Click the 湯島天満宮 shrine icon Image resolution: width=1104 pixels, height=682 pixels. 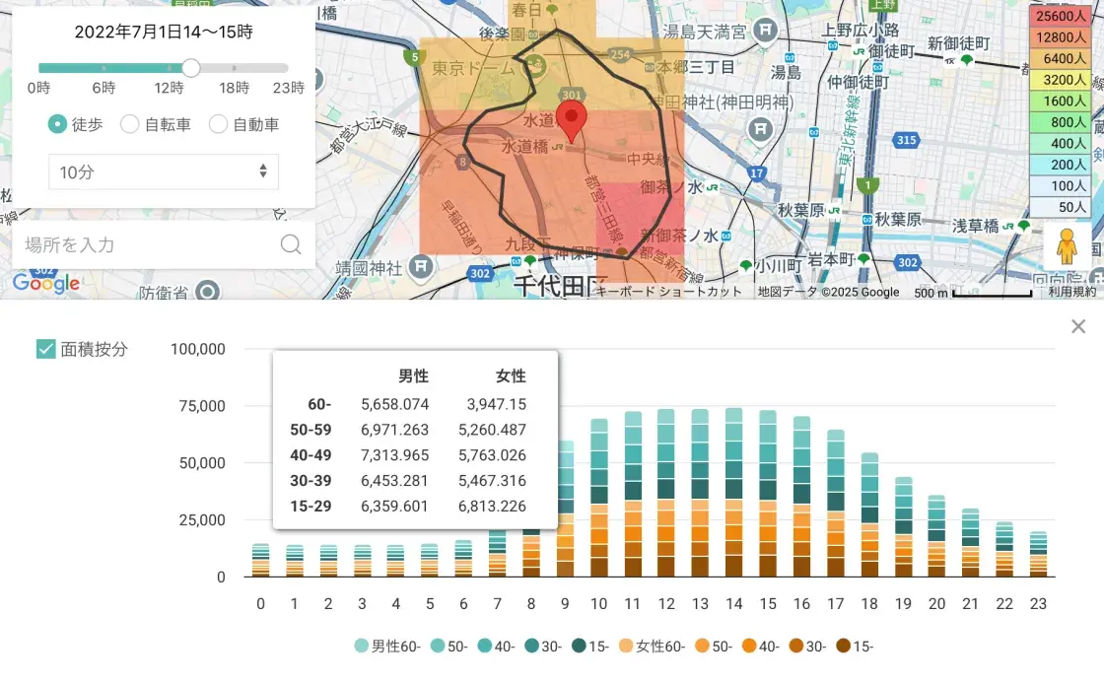pos(765,30)
